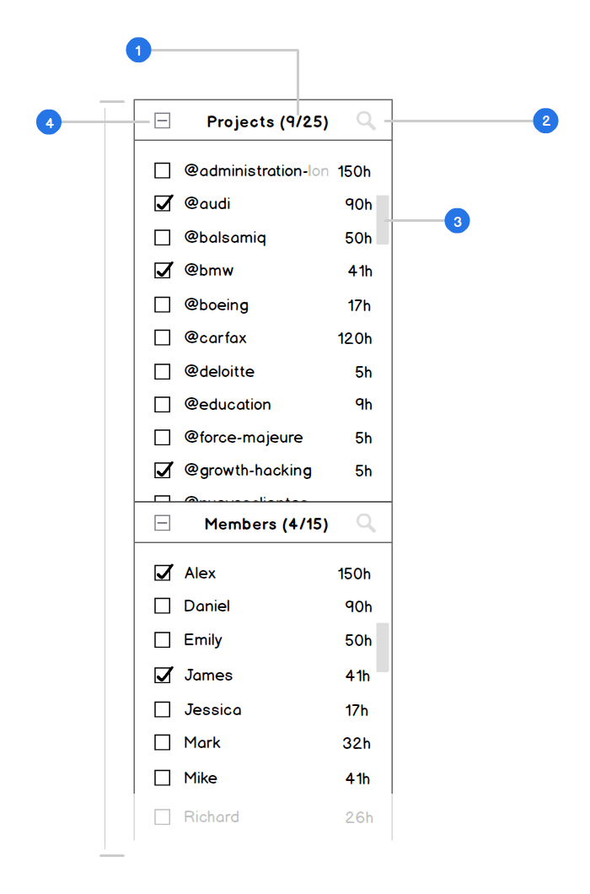Click the Members list scrollbar thumb
This screenshot has height=894, width=590.
pos(383,647)
